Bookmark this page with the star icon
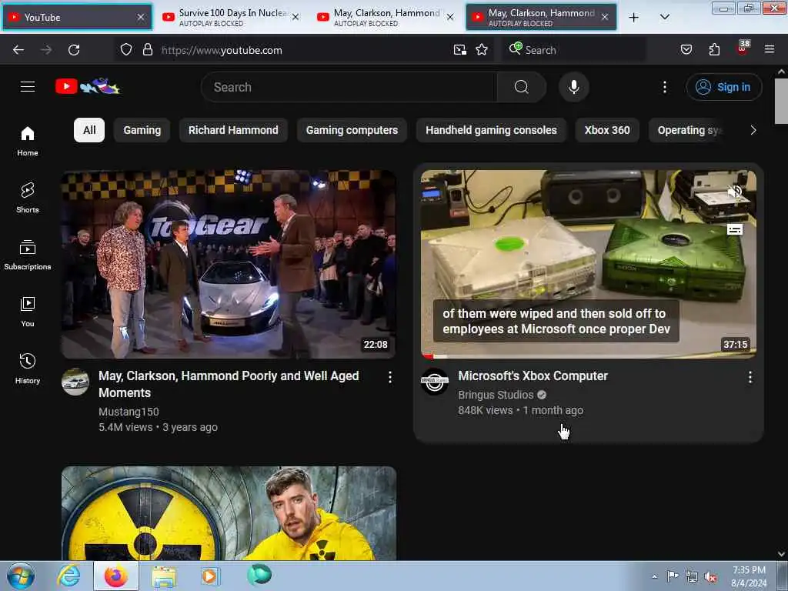Screen dimensions: 788x591 pyautogui.click(x=482, y=49)
